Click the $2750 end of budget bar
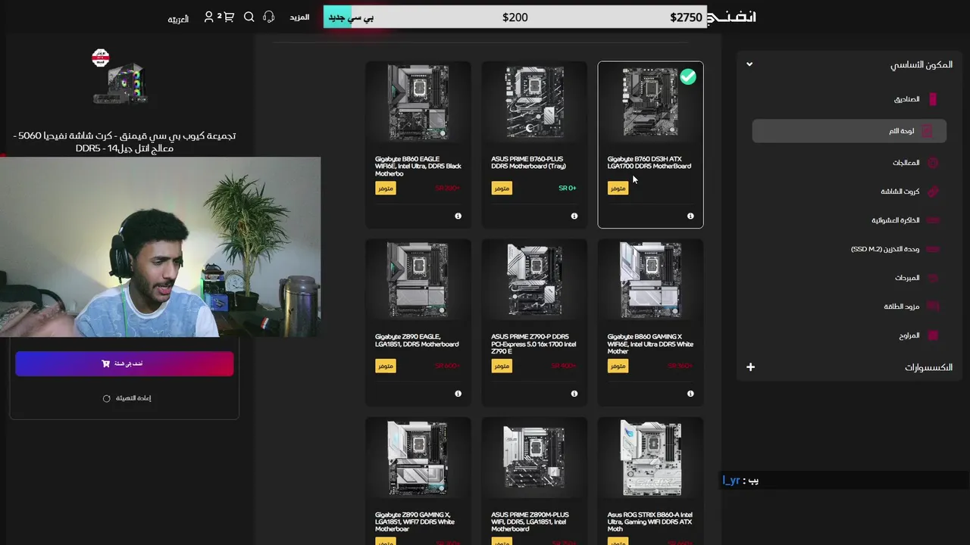The width and height of the screenshot is (970, 545). pyautogui.click(x=686, y=17)
